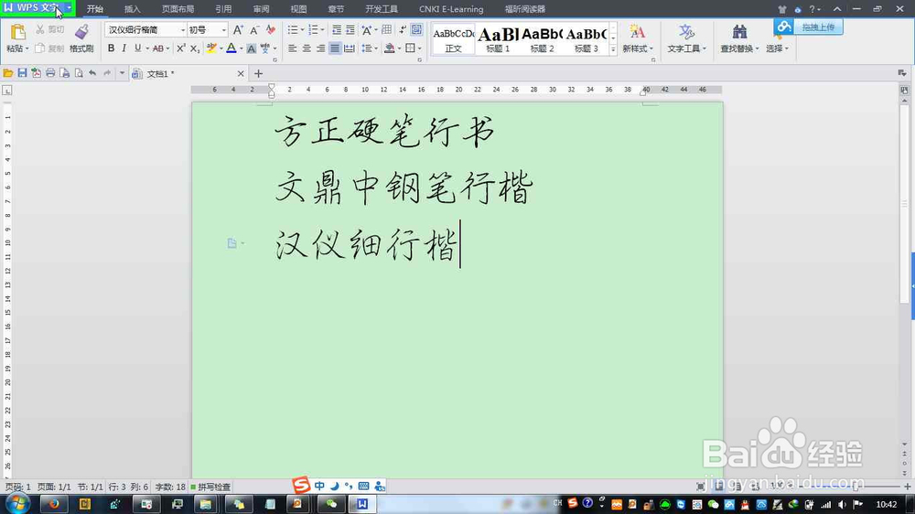This screenshot has width=915, height=514.
Task: Click the Paste (粘贴) icon
Action: pyautogui.click(x=17, y=33)
